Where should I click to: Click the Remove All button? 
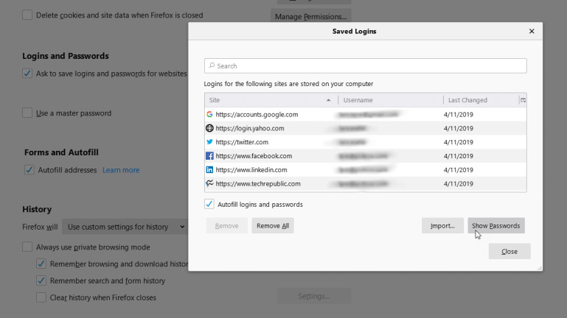point(273,225)
